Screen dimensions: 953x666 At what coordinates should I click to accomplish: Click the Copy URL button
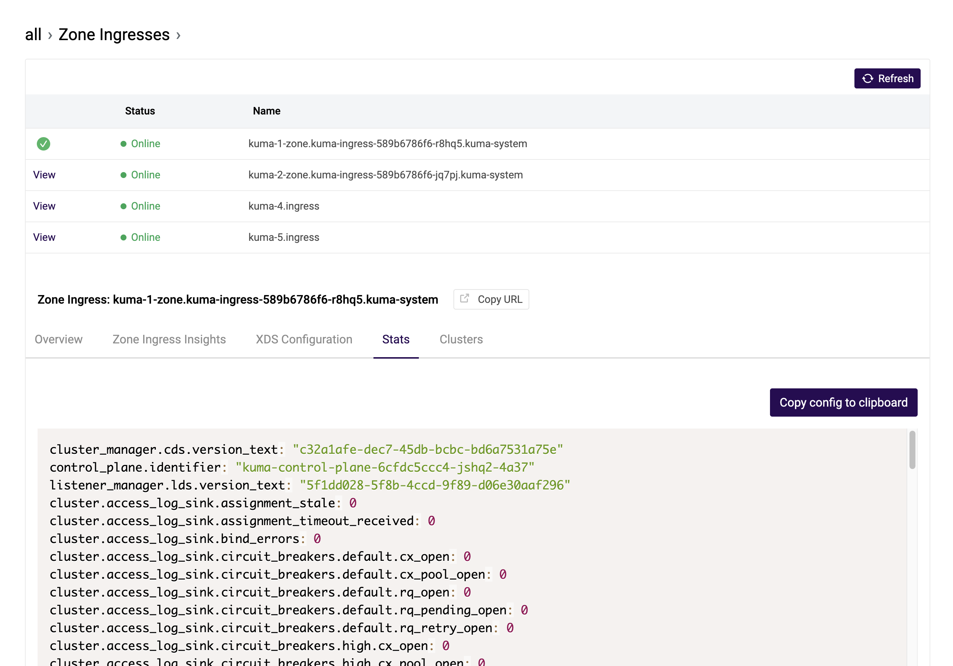491,299
